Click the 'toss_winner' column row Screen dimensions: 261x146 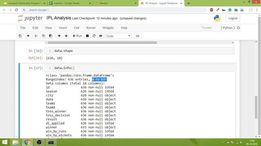coord(81,111)
